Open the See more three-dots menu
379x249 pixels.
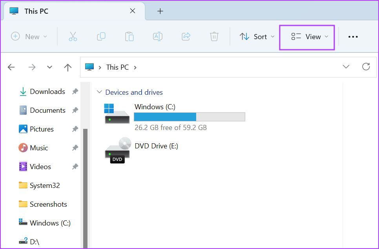click(353, 37)
